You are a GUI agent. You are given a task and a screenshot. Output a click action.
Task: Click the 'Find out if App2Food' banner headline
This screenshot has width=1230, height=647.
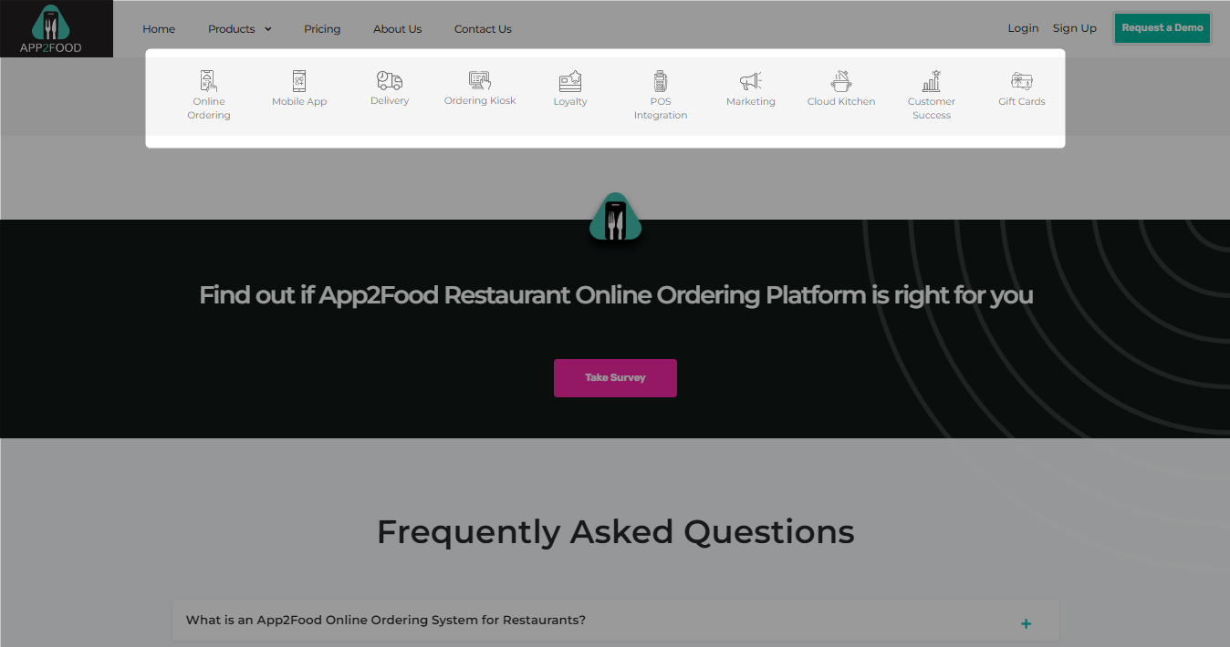(616, 295)
